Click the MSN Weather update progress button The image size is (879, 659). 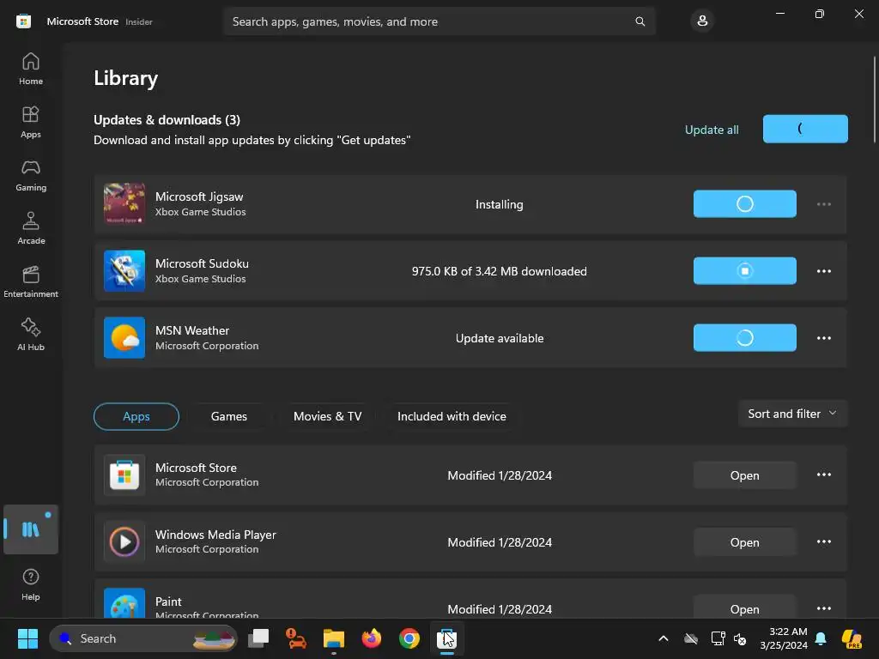[x=744, y=338]
